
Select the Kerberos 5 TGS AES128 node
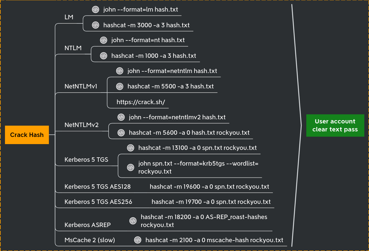pyautogui.click(x=97, y=187)
